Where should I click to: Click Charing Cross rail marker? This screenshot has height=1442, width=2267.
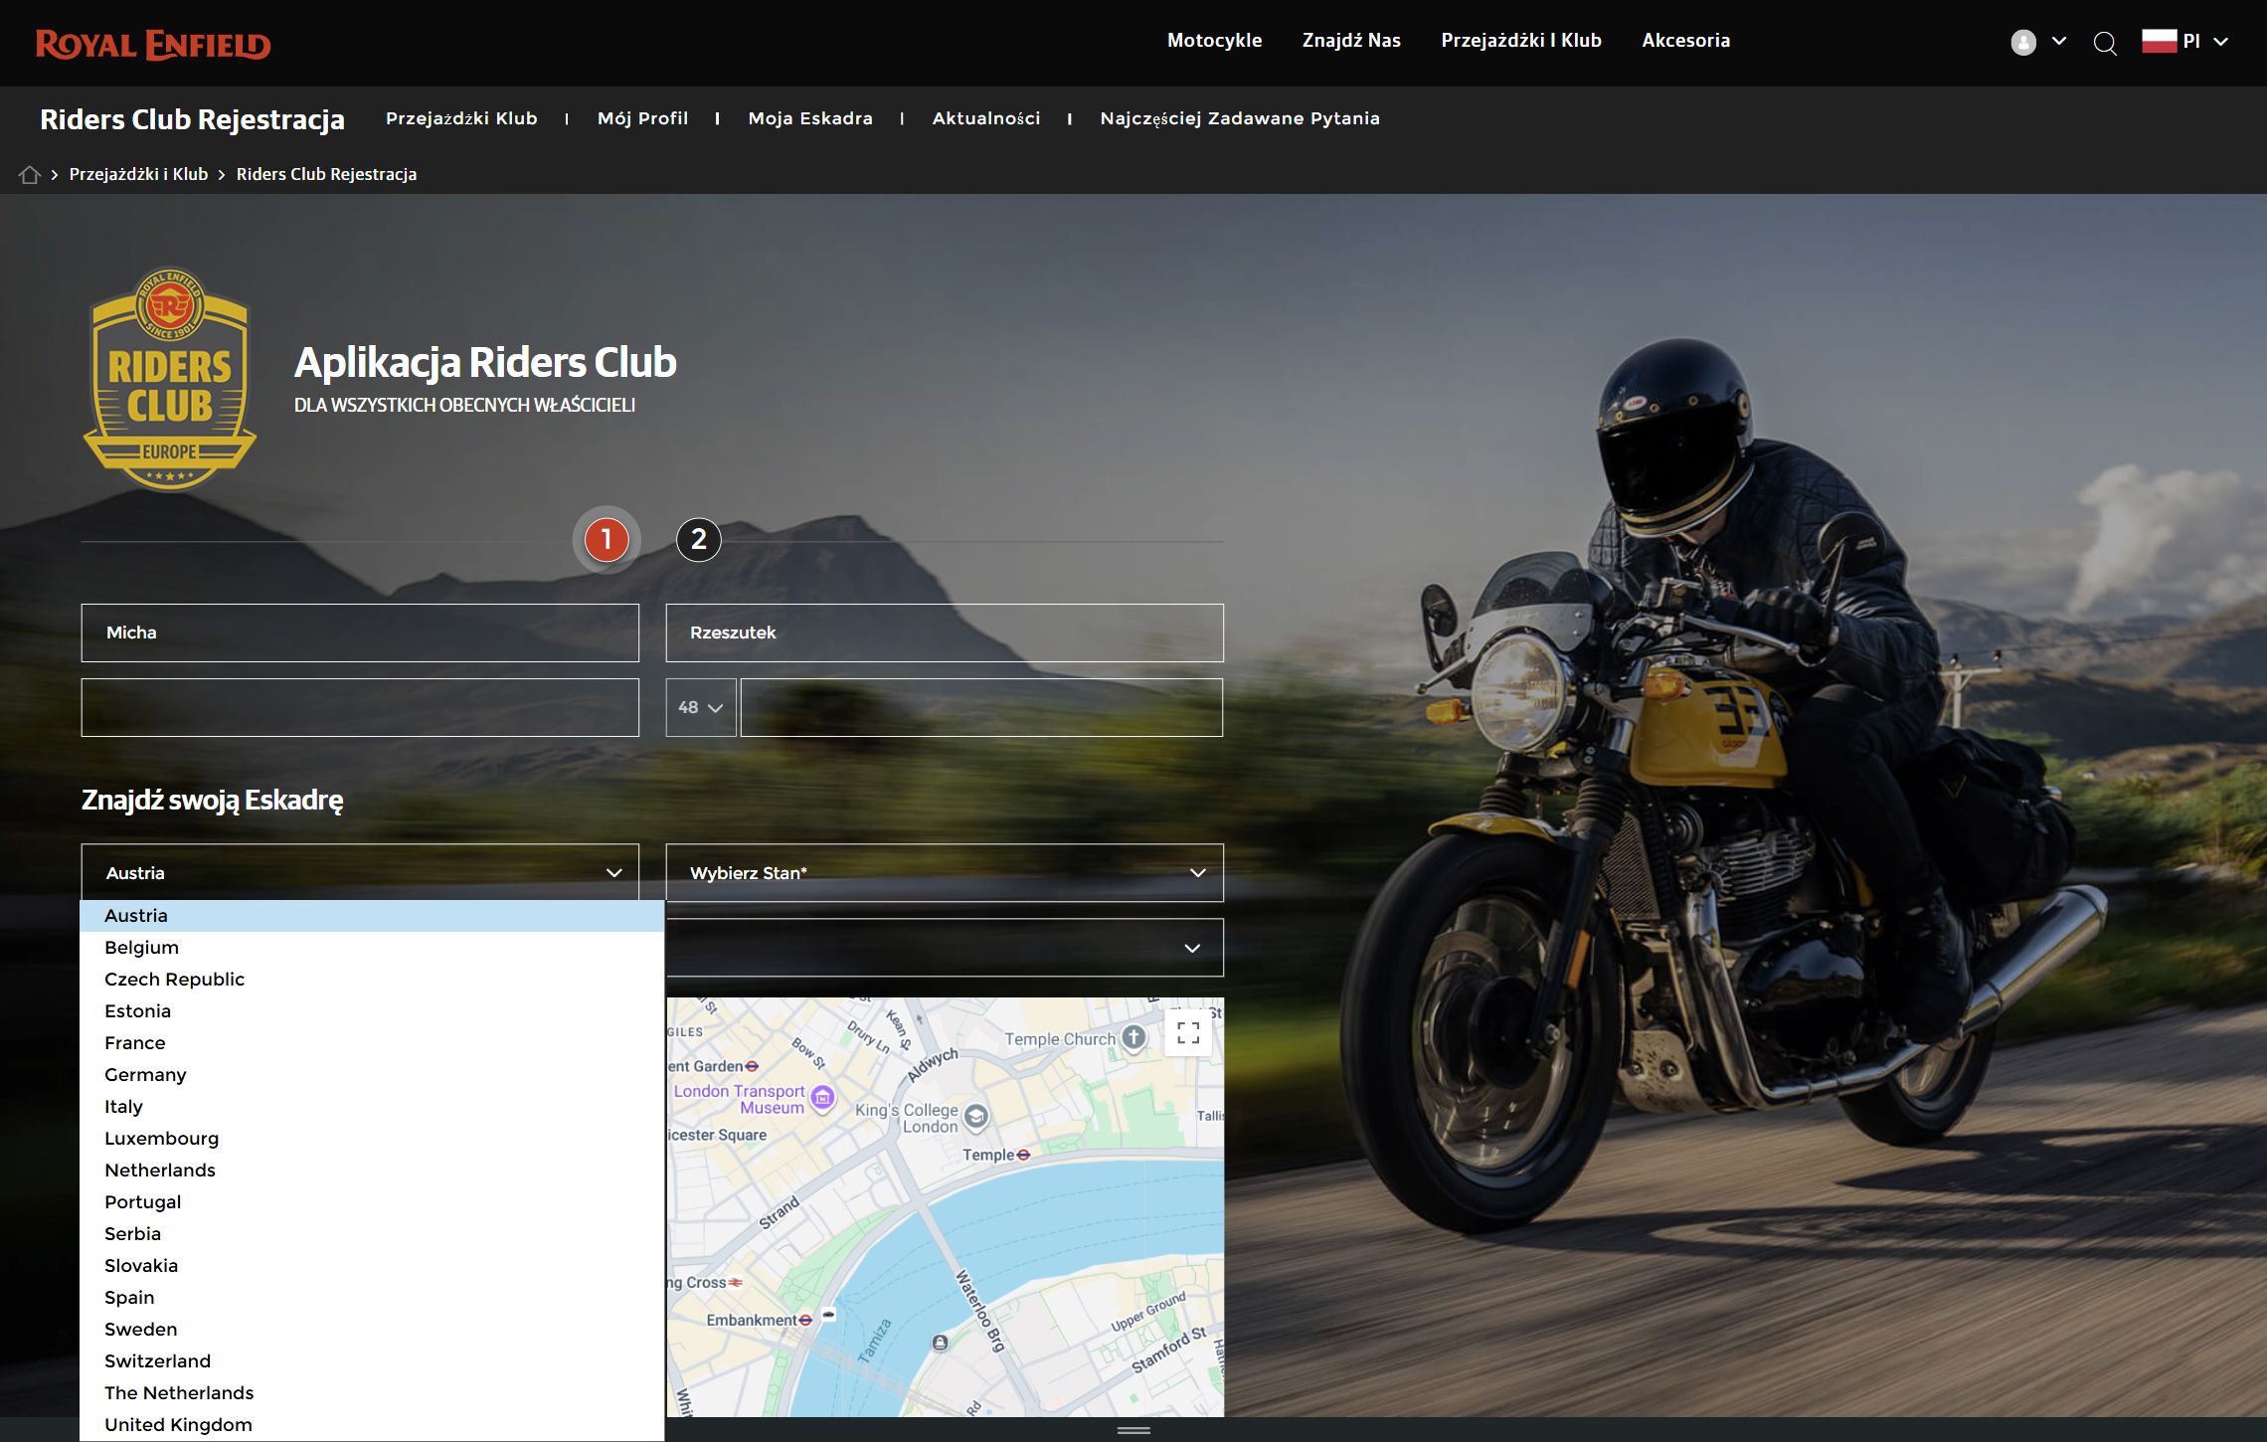click(x=736, y=1283)
